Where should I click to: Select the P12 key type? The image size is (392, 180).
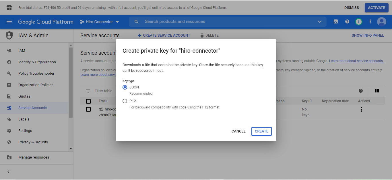[125, 101]
